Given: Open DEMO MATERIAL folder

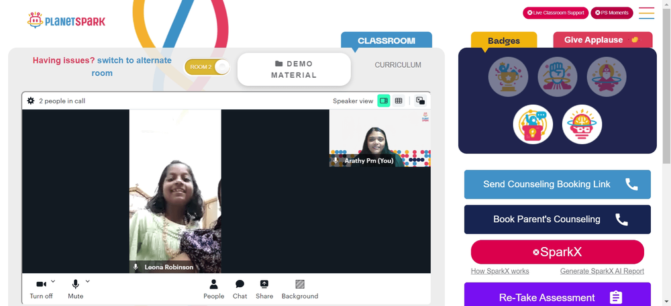Looking at the screenshot, I should click(x=294, y=69).
